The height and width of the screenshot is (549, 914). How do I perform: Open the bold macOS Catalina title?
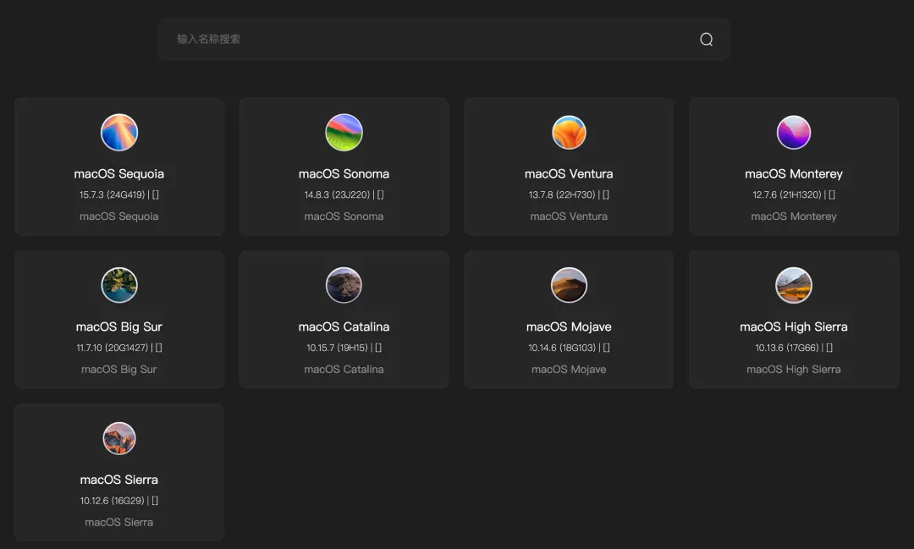(x=344, y=327)
